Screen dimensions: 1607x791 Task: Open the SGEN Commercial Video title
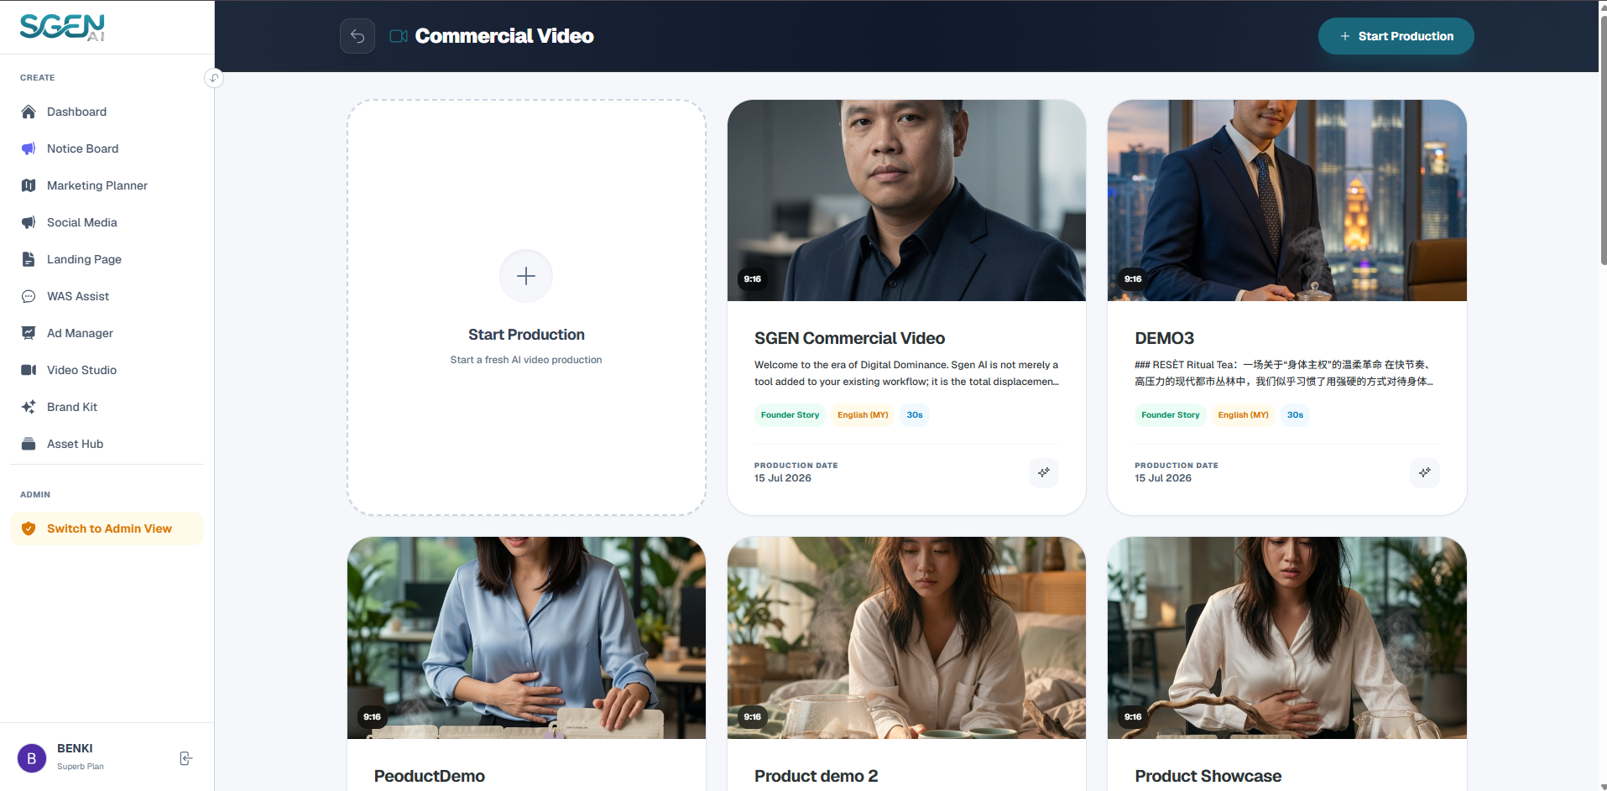point(849,338)
